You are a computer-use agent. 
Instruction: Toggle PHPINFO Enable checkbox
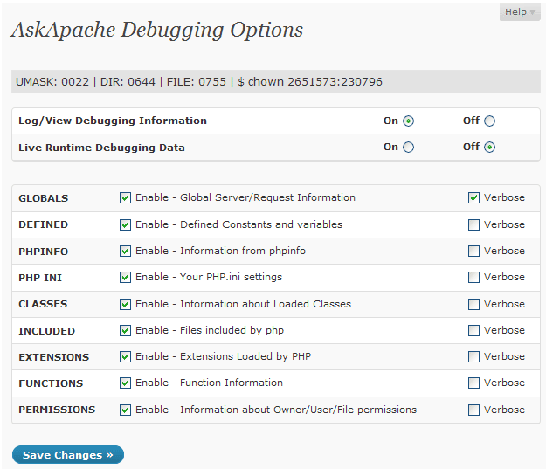pyautogui.click(x=125, y=251)
